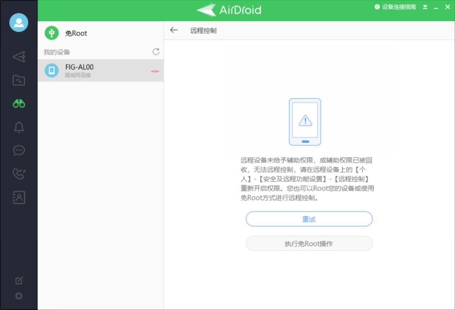This screenshot has height=310, width=455.
Task: Select the AirDroid paper plane transfer icon
Action: click(18, 57)
